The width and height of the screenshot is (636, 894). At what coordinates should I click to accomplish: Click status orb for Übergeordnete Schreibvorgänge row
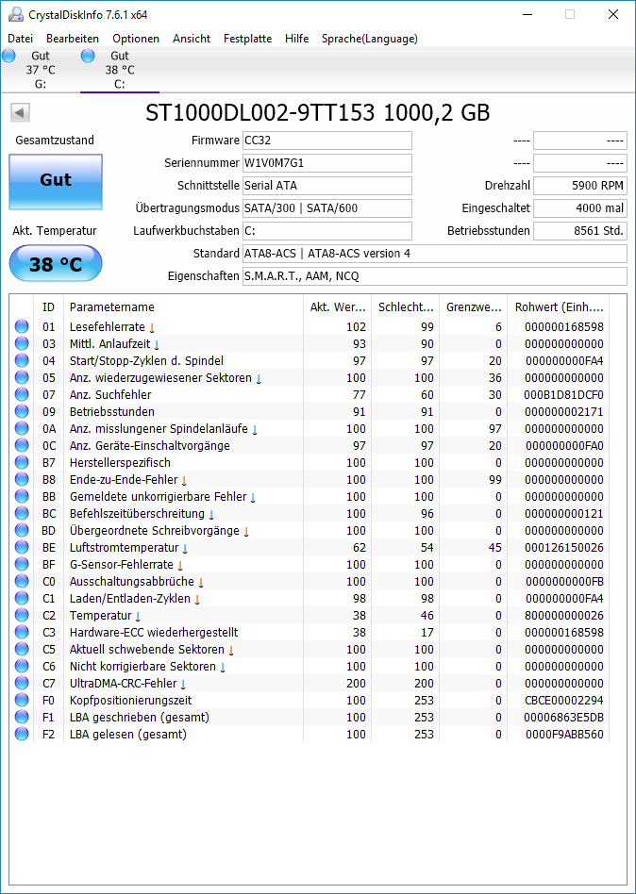click(x=22, y=530)
